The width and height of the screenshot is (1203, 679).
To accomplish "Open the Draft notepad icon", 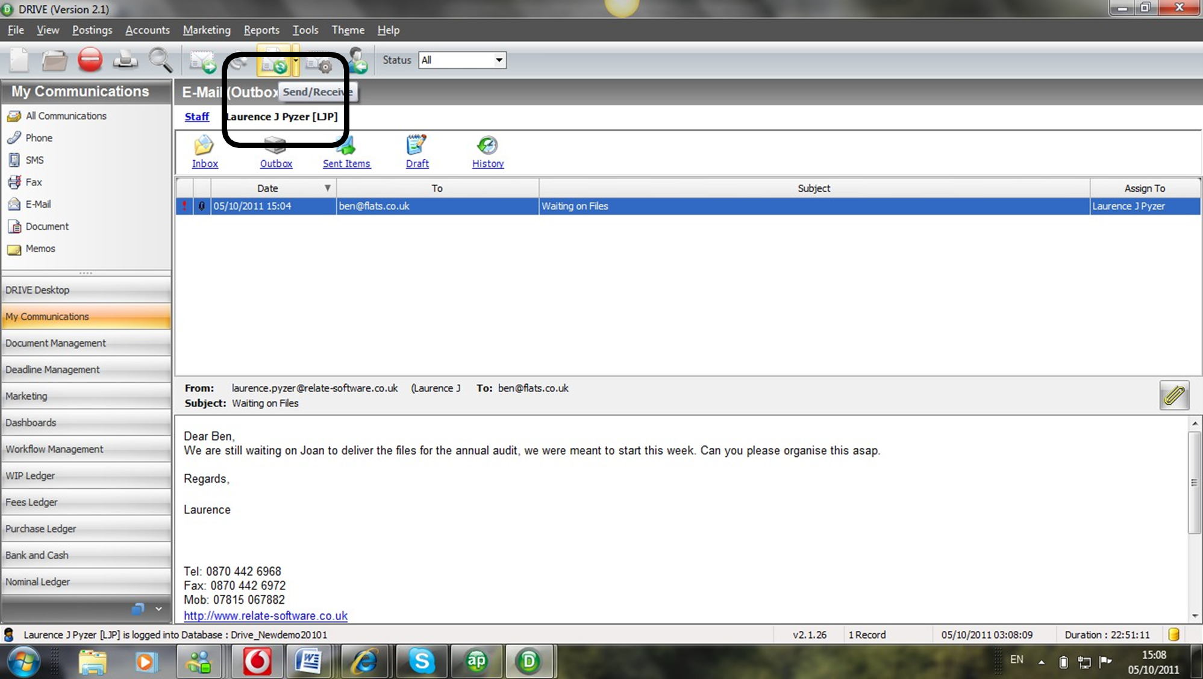I will (x=416, y=145).
